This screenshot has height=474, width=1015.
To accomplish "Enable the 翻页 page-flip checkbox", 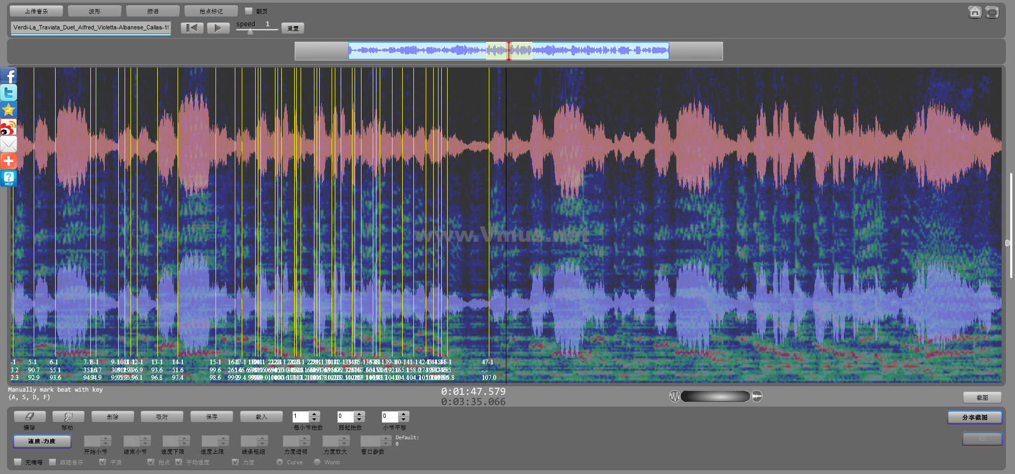I will pyautogui.click(x=249, y=11).
